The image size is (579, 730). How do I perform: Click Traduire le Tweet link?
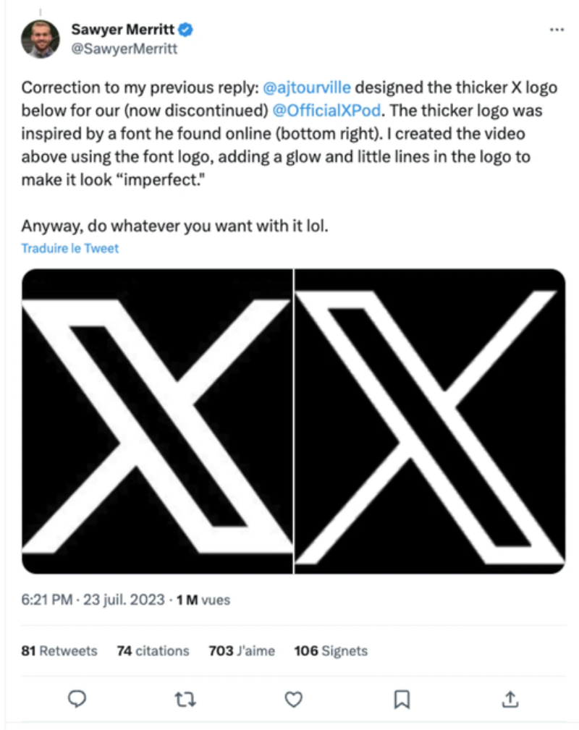69,248
